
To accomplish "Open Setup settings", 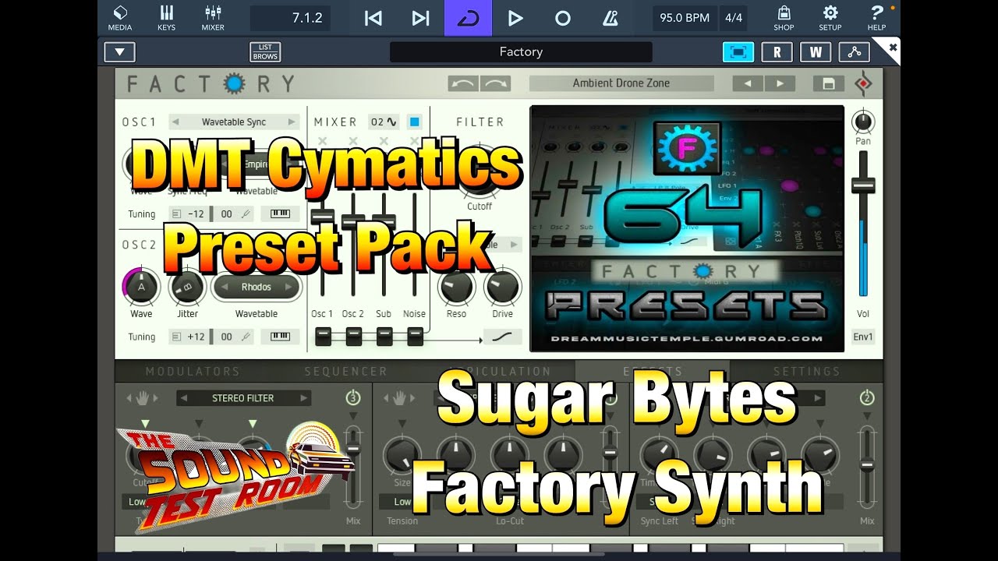I will click(830, 18).
